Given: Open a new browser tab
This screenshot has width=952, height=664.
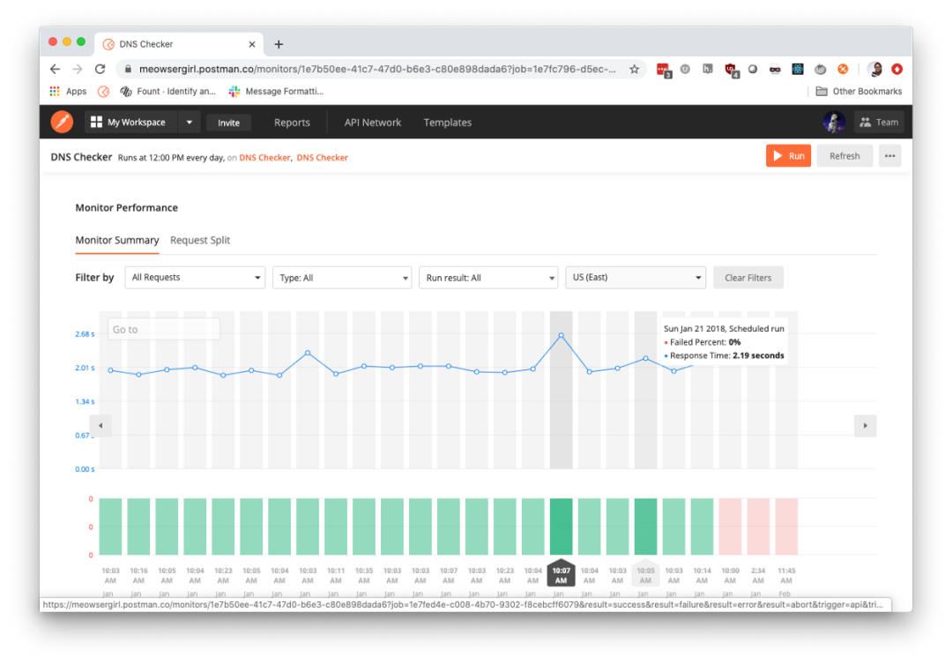Looking at the screenshot, I should tap(279, 44).
